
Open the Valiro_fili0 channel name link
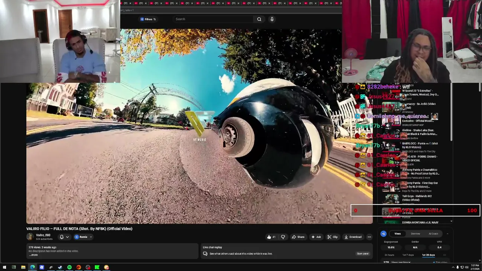pyautogui.click(x=43, y=235)
